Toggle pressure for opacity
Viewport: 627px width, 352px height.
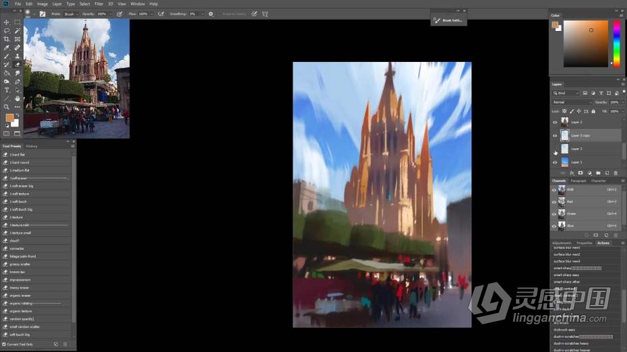tap(119, 14)
